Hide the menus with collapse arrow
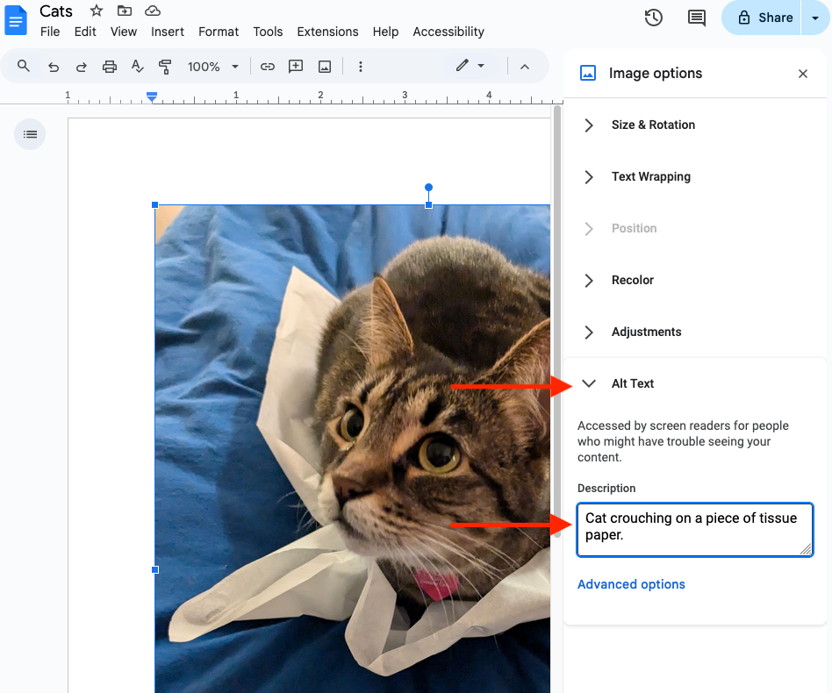832x693 pixels. (525, 67)
